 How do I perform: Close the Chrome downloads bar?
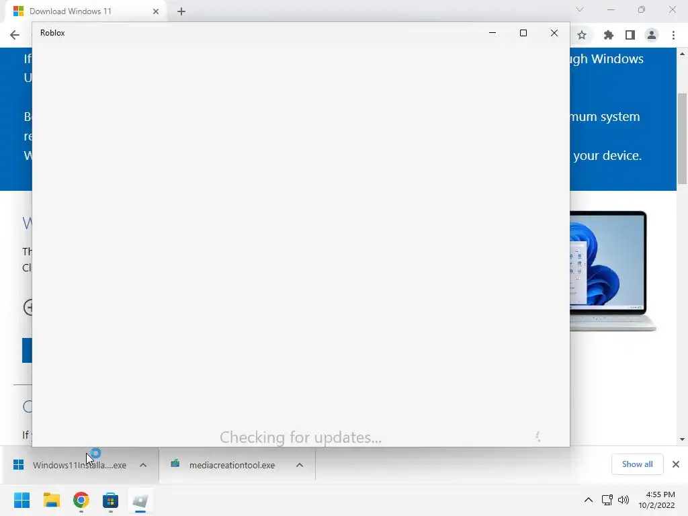pos(676,464)
